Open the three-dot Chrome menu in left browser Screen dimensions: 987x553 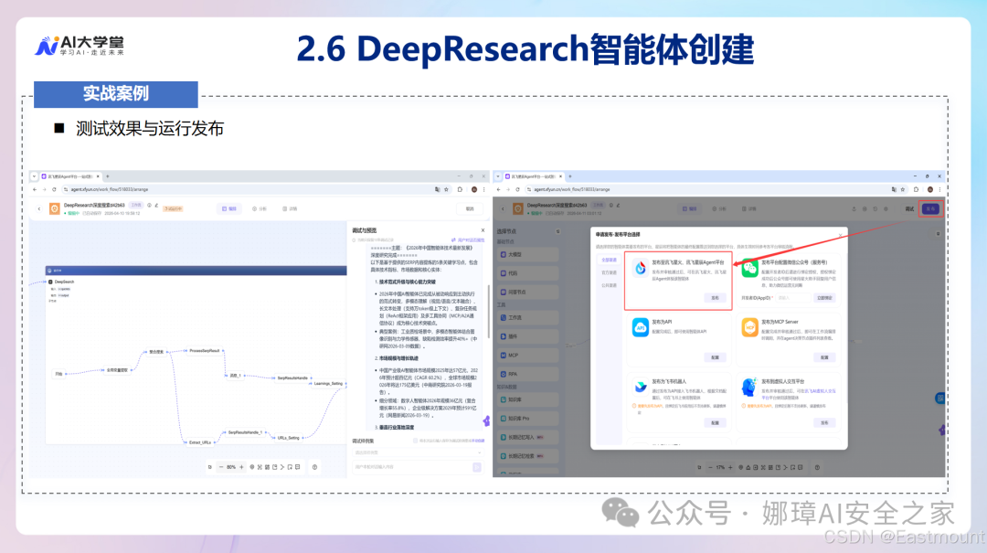(x=483, y=189)
